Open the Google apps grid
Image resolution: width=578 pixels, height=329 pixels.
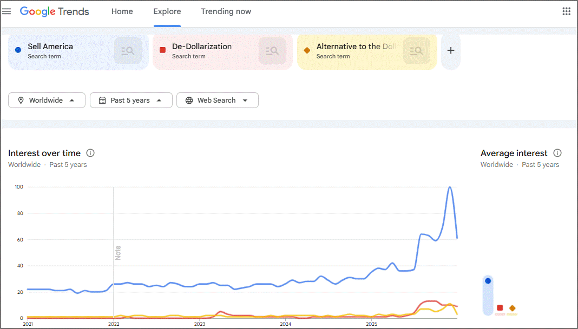coord(566,11)
